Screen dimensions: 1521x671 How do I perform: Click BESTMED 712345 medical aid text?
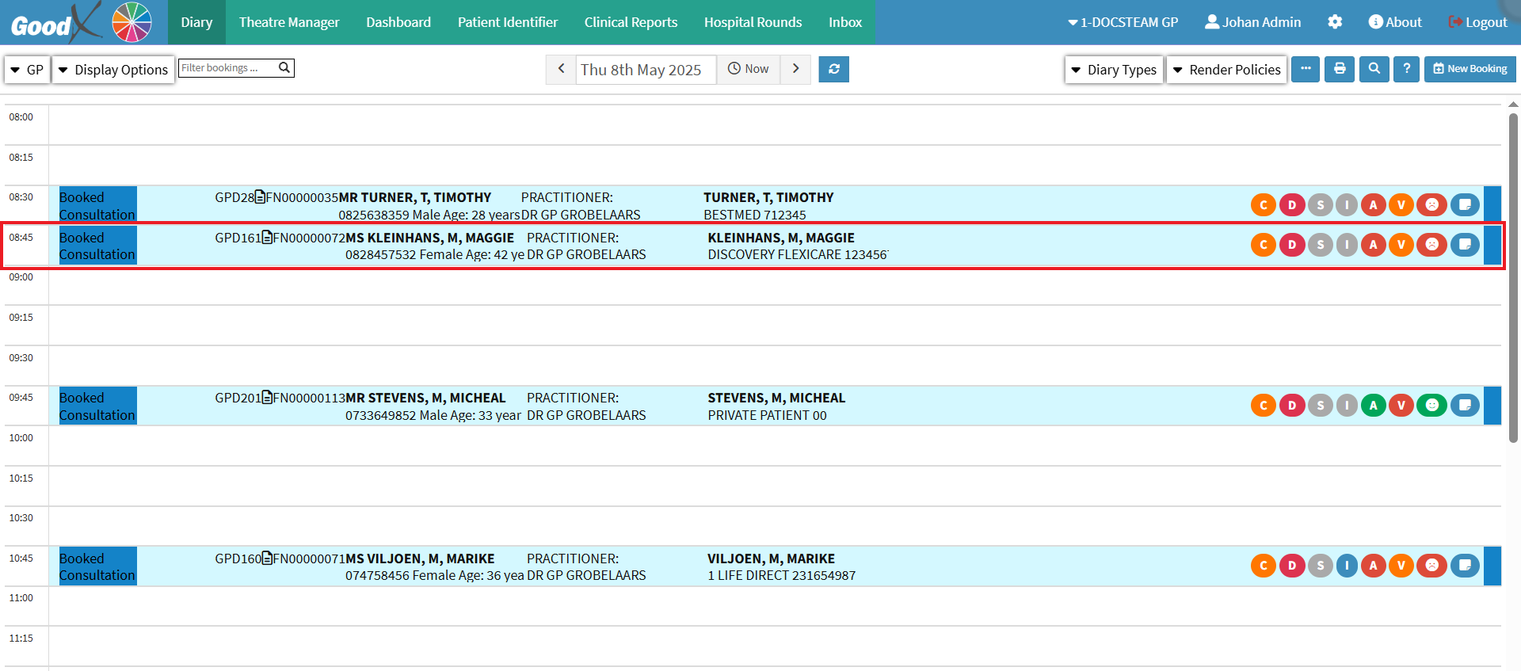754,215
